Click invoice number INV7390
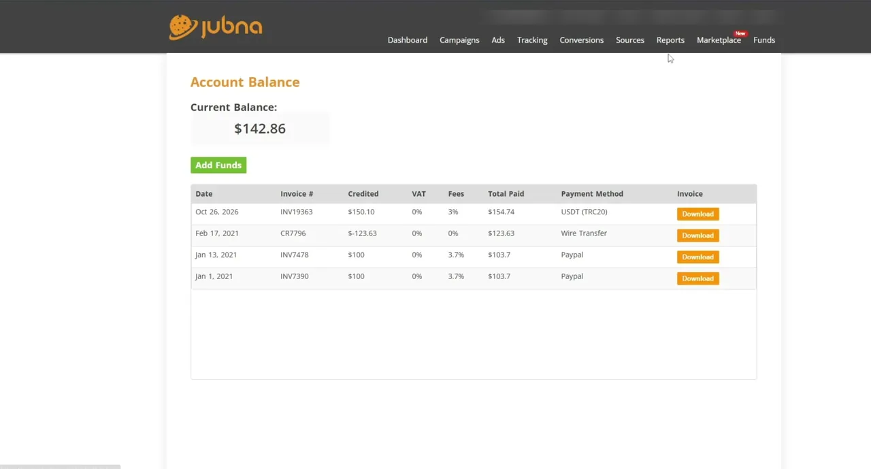 click(x=295, y=276)
